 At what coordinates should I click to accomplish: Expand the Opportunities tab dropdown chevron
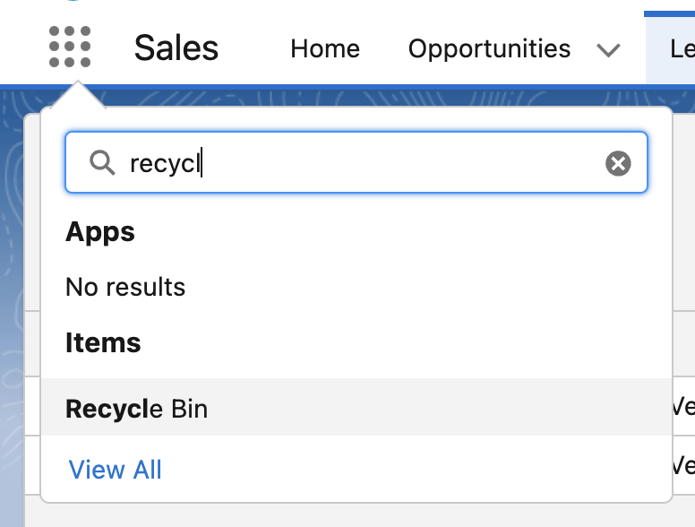(x=608, y=49)
